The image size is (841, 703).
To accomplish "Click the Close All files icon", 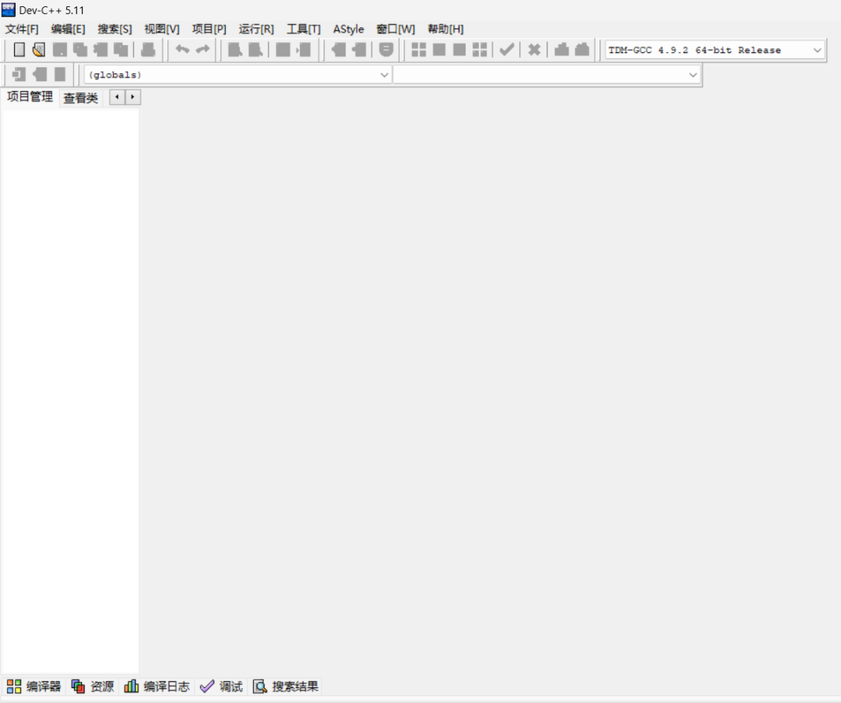I will [121, 50].
